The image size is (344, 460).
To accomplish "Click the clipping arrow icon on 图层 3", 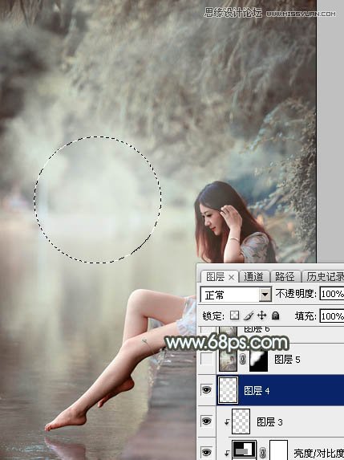I will 227,422.
